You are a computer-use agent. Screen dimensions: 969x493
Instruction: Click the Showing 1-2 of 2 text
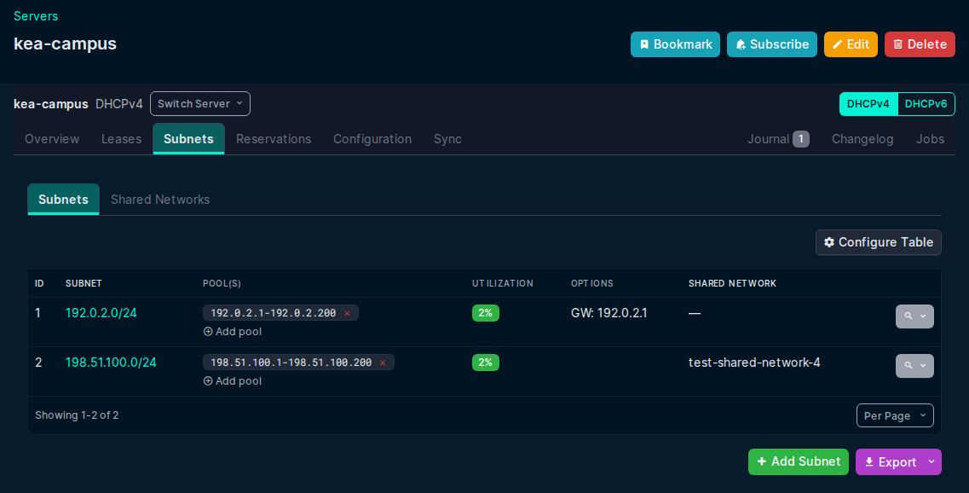(x=77, y=415)
